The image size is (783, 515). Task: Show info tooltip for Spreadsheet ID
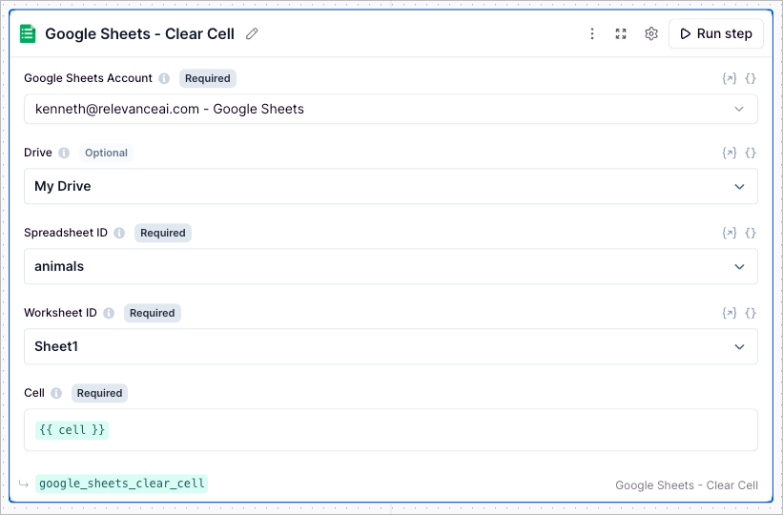119,233
